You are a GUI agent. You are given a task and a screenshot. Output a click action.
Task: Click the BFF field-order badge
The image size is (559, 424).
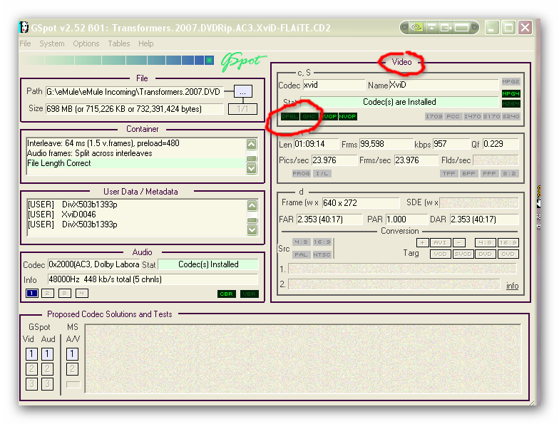pos(469,174)
